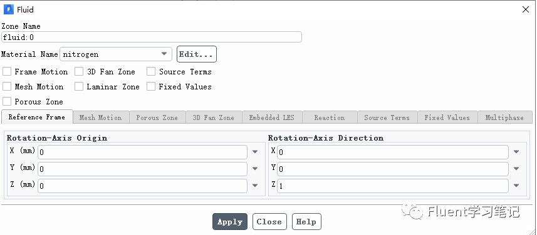Toggle the Fixed Values checkbox
This screenshot has height=235, width=537.
[x=151, y=87]
